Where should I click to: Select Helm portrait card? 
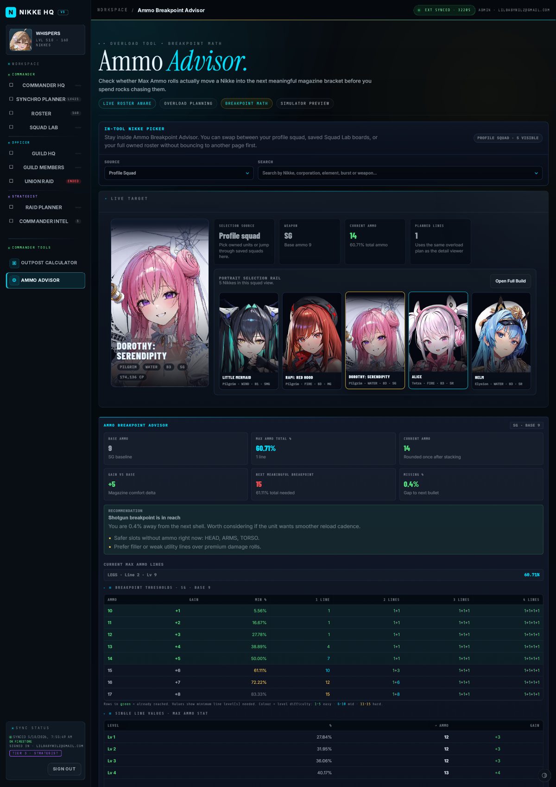point(501,340)
